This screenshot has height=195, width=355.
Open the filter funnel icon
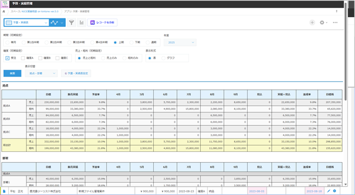click(72, 23)
